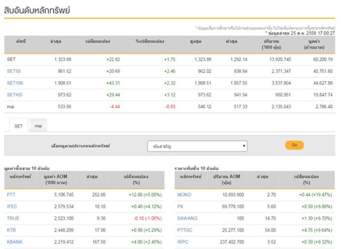The image size is (345, 249).
Task: Open the IRPC stock link
Action: pos(183,242)
